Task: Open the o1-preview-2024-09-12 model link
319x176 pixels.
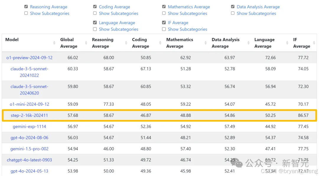Action: 30,58
